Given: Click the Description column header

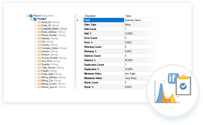Looking at the screenshot, I should coord(90,16).
